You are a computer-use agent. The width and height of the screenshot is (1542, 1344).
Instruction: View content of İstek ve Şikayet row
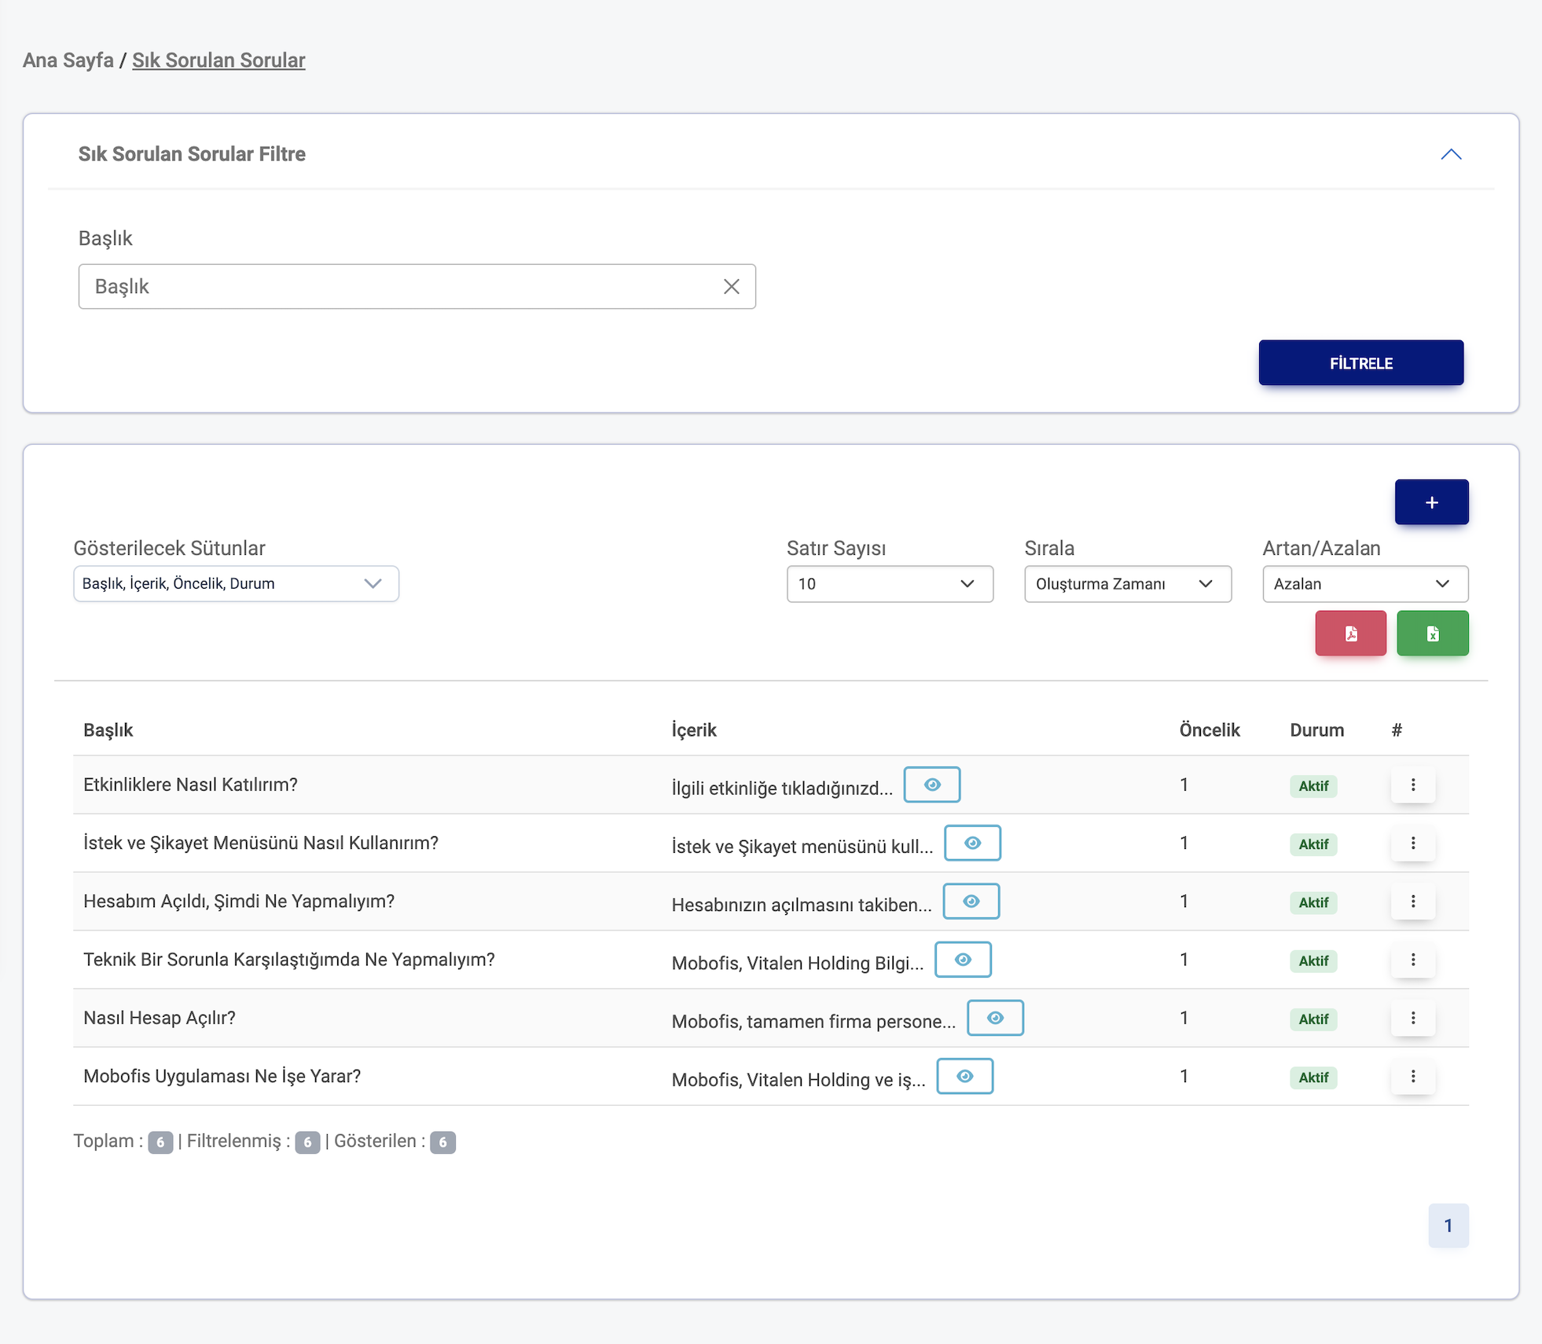coord(972,843)
